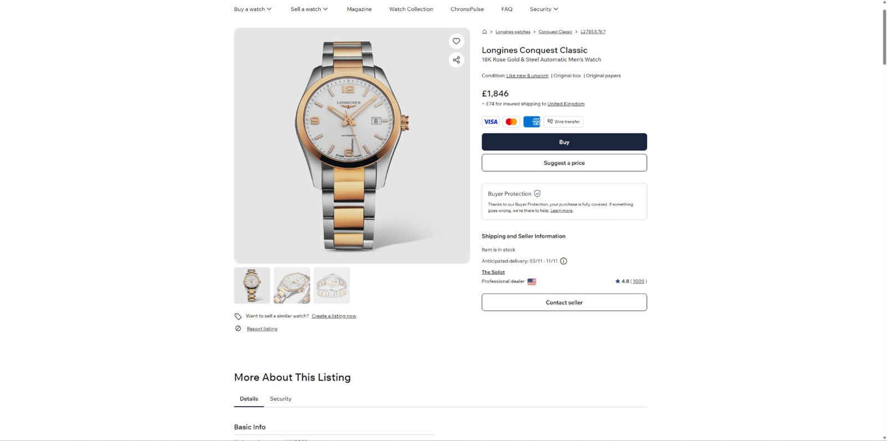
Task: Open the Buy a watch dropdown
Action: pyautogui.click(x=252, y=9)
